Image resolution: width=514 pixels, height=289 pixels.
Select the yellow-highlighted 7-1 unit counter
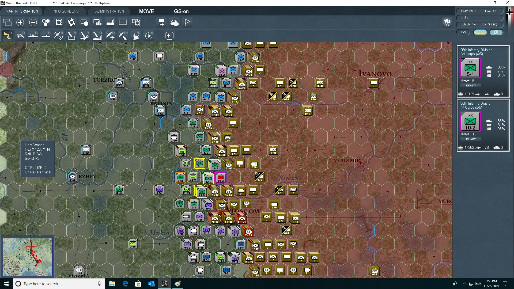click(199, 163)
